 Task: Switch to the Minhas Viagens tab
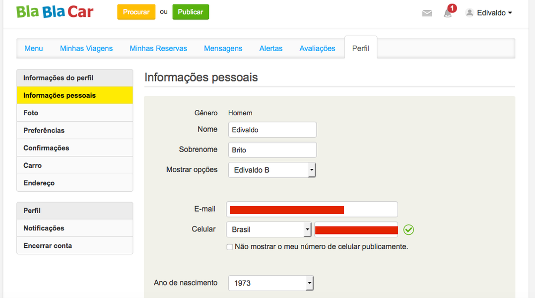[x=86, y=49]
